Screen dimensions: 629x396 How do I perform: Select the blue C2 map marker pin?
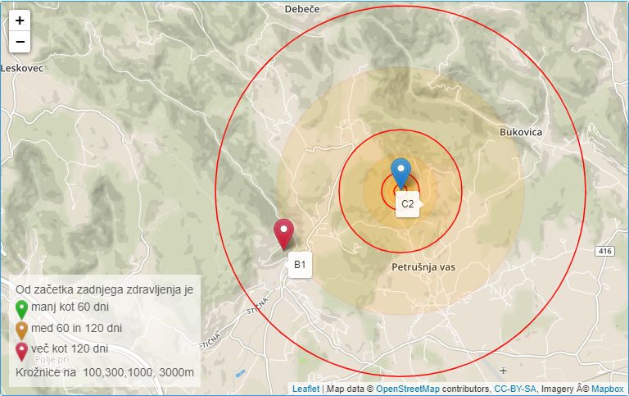[x=400, y=174]
